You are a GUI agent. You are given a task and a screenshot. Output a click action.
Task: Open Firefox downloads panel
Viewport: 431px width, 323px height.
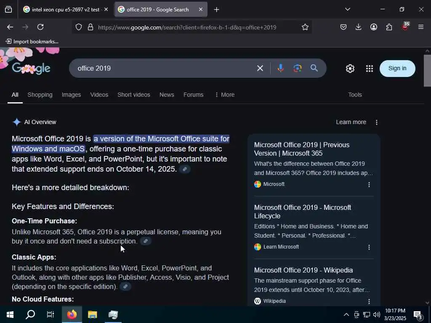359,27
